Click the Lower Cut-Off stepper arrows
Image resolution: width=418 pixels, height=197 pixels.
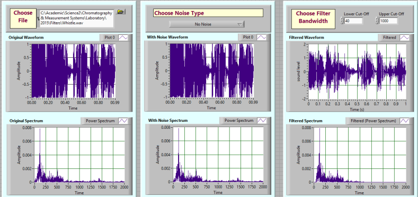[342, 21]
